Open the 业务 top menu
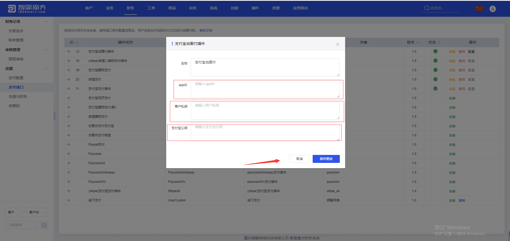This screenshot has width=510, height=241. pyautogui.click(x=110, y=8)
